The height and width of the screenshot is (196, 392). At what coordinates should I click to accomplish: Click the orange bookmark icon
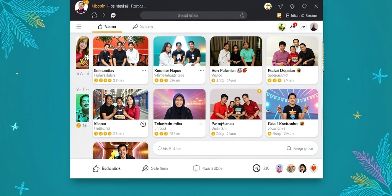(x=279, y=15)
